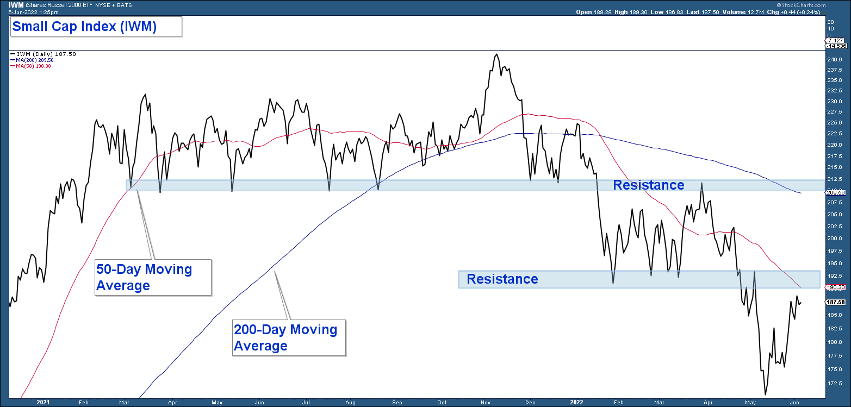Click the '237.5' price-axis label
Screen dimensions: 851x407
click(x=834, y=70)
